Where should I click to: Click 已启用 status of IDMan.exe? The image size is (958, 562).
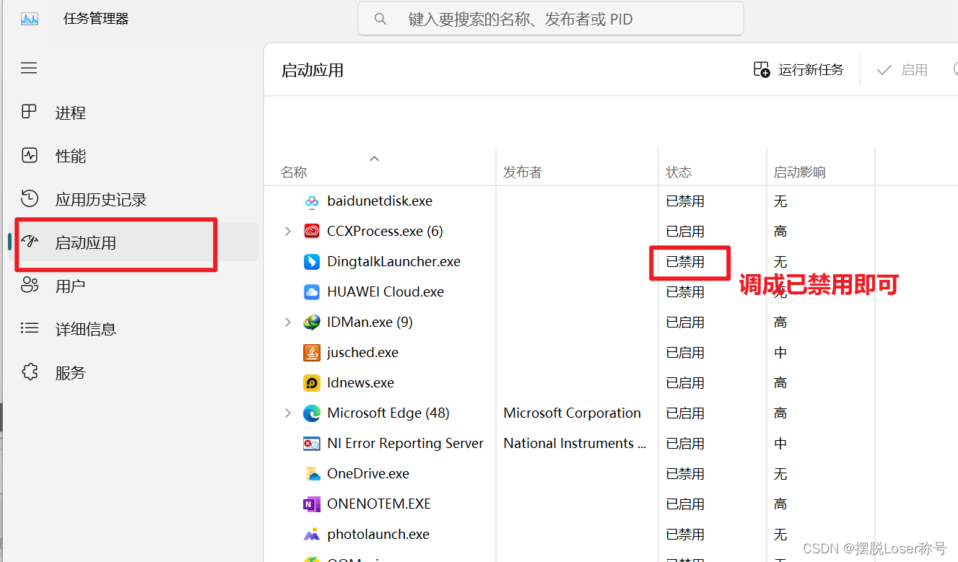[685, 322]
